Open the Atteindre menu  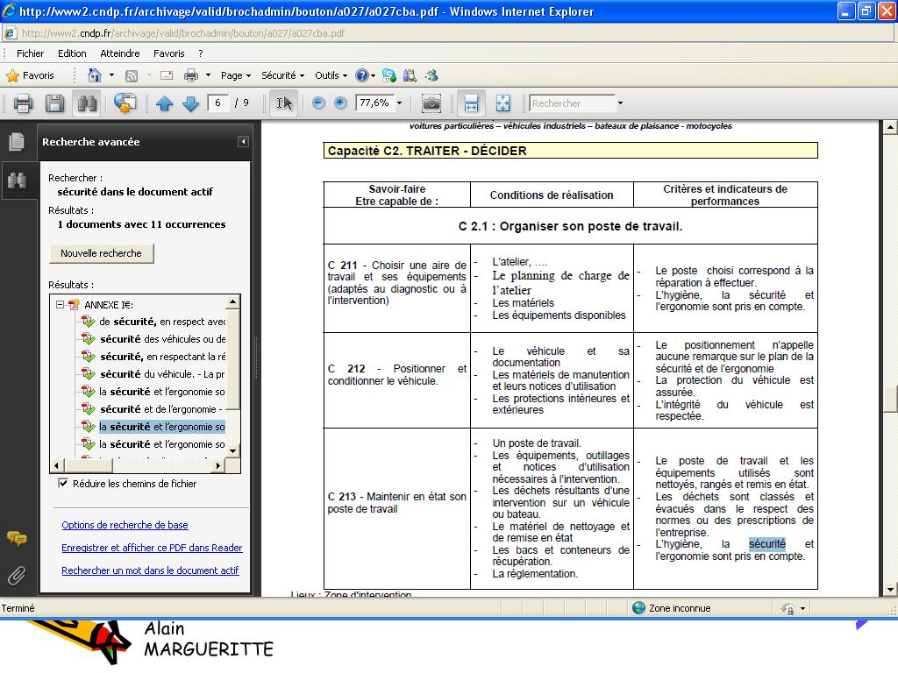pos(120,53)
